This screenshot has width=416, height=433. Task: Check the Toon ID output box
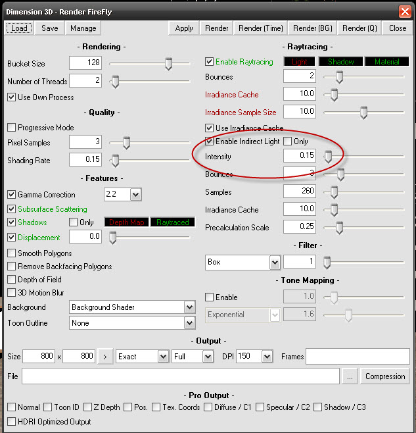(x=48, y=407)
